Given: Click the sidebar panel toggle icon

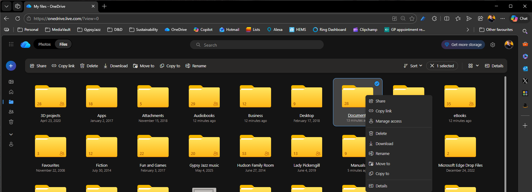Looking at the screenshot, I should [11, 82].
